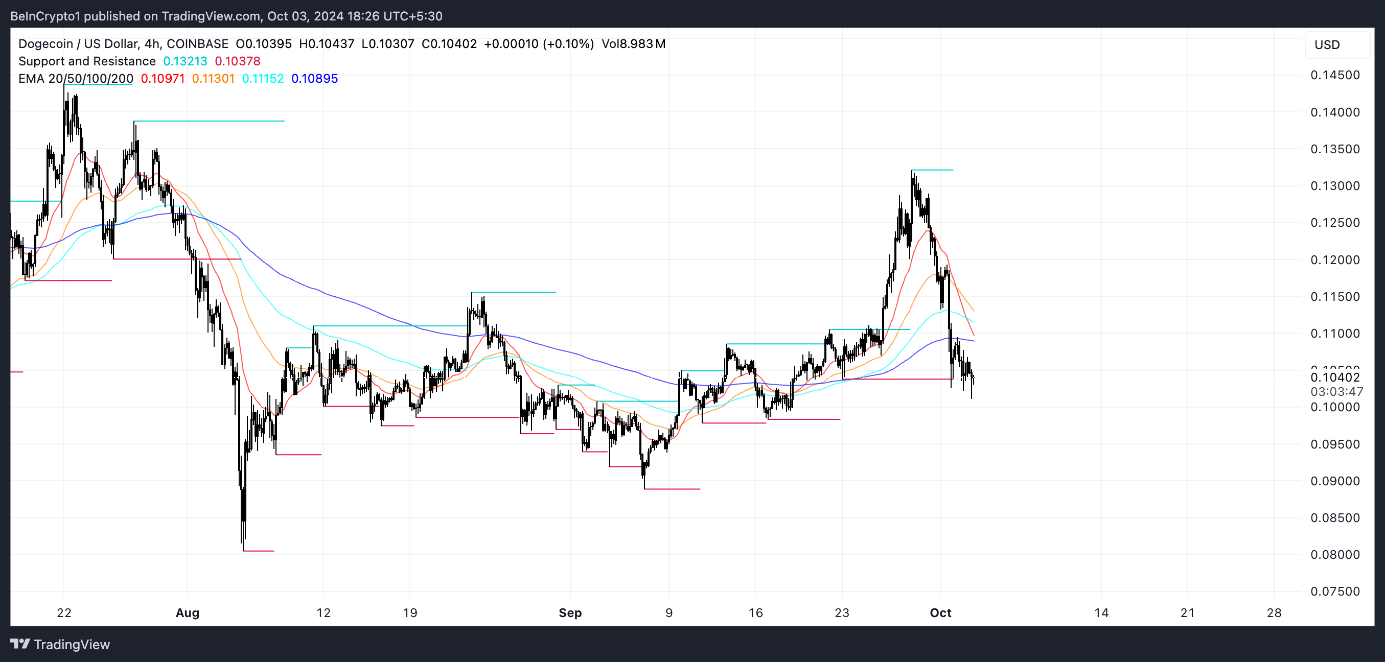1385x662 pixels.
Task: Click the teal resistance value 0.13213
Action: 185,61
